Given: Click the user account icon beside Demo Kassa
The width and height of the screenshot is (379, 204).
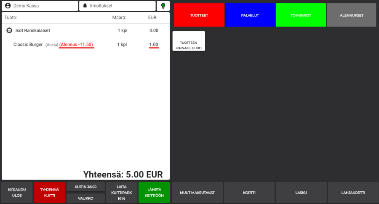Looking at the screenshot, I should (8, 6).
